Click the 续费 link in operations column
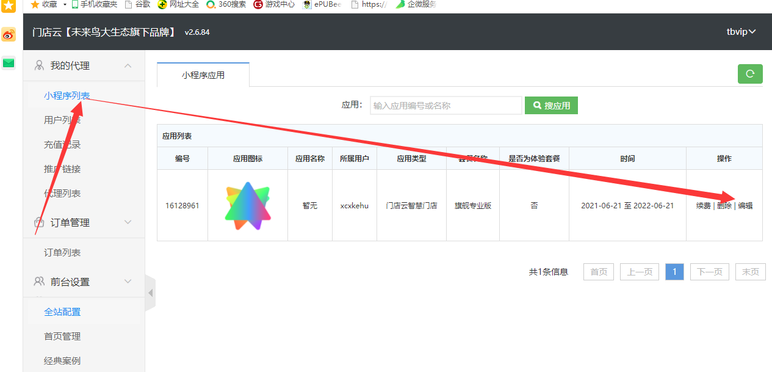 [703, 206]
